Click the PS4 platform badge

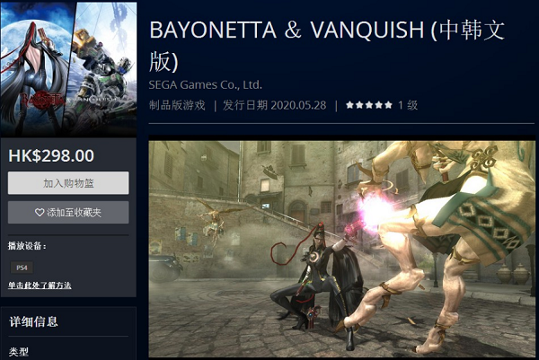[x=22, y=268]
